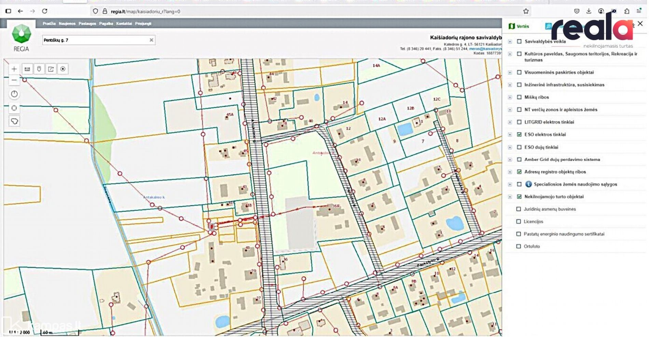Enable NT verčių zonos checkbox
Screen dimensions: 649x337
[519, 109]
